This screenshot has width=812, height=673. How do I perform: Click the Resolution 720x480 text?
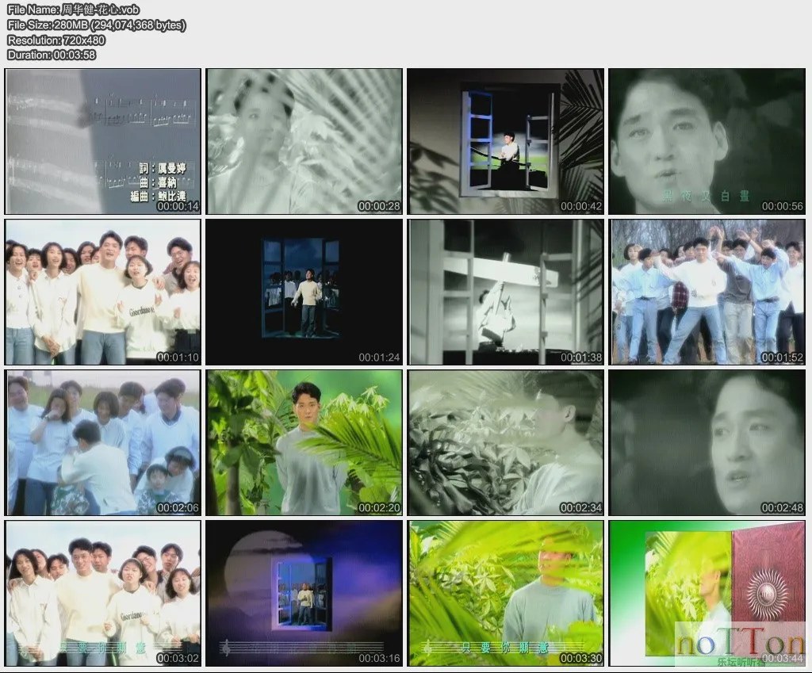[56, 40]
